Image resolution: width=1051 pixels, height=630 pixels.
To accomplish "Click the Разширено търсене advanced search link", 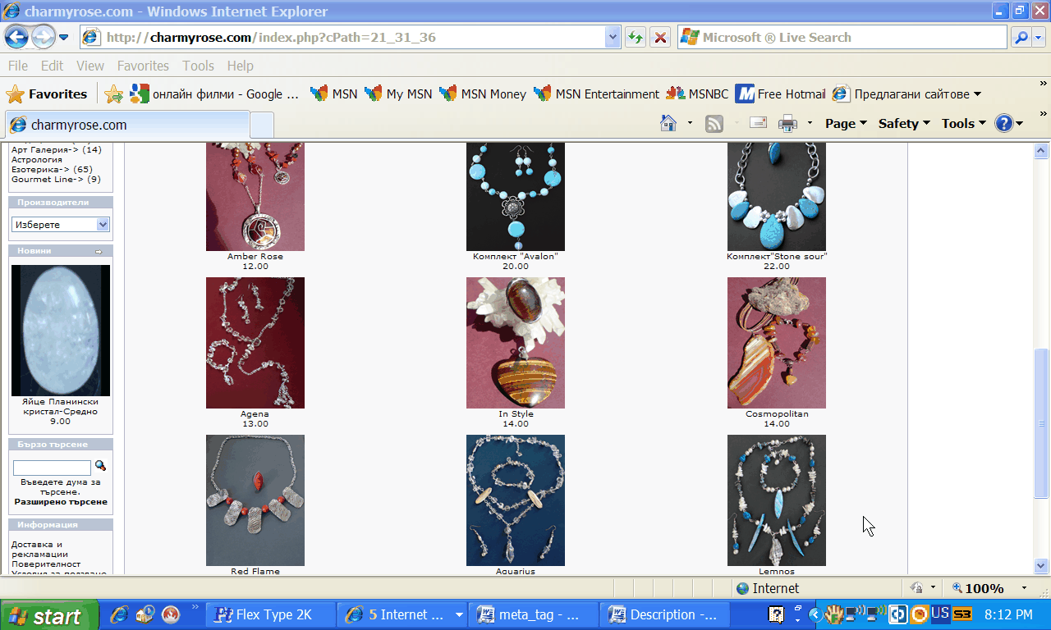I will (61, 502).
